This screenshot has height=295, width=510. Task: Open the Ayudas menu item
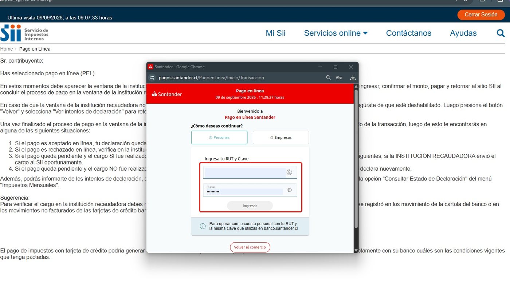pos(463,33)
